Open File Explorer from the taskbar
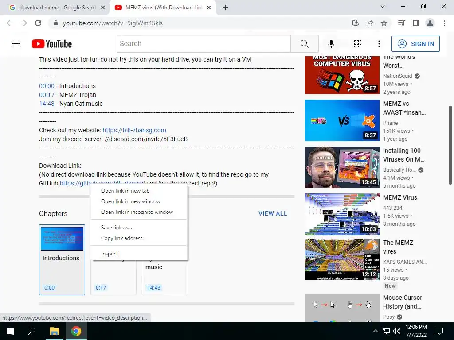Screen dimensions: 454x340 [x=54, y=331]
